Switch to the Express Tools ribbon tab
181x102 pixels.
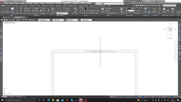[72, 6]
